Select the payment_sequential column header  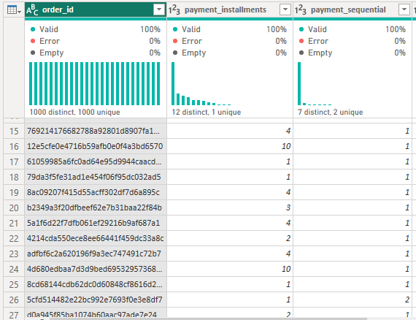353,10
